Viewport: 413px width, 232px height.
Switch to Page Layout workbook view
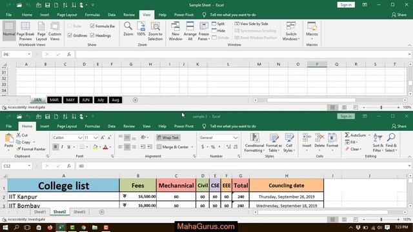(41, 31)
